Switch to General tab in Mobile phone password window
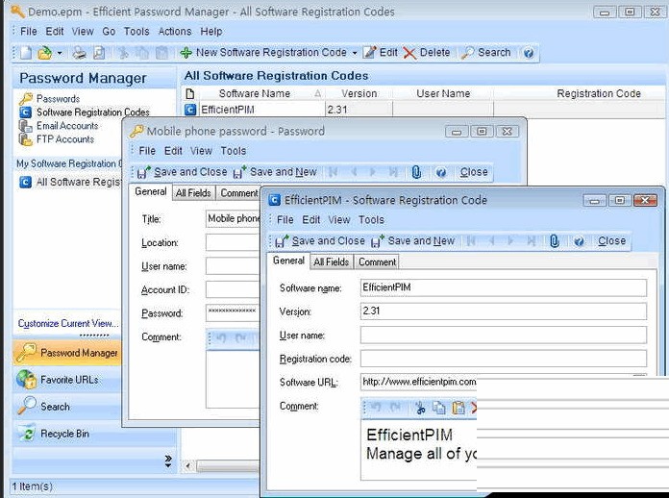669x498 pixels. (151, 191)
